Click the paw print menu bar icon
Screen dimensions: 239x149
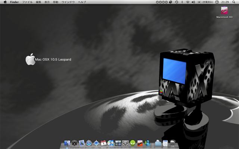tap(171, 2)
